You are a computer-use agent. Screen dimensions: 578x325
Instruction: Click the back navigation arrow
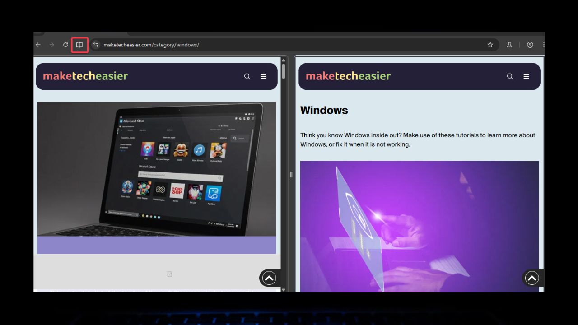(x=38, y=45)
